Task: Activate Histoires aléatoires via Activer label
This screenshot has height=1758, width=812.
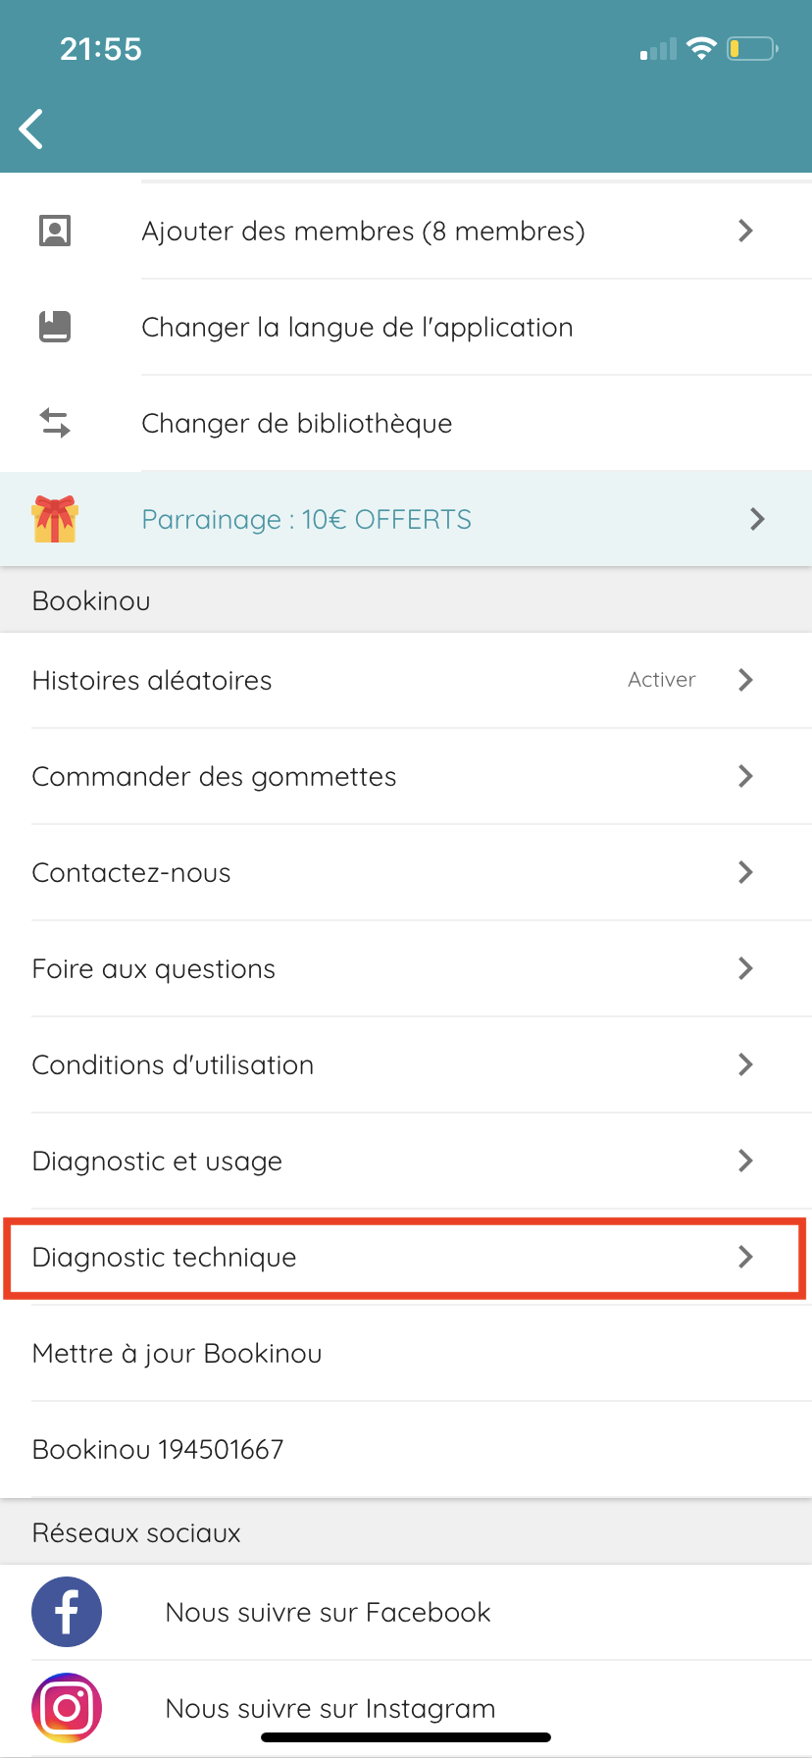Action: pos(662,680)
